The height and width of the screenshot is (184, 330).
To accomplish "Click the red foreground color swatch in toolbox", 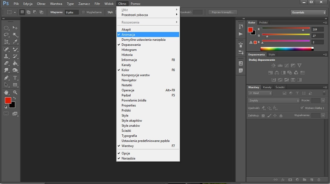I will point(8,101).
